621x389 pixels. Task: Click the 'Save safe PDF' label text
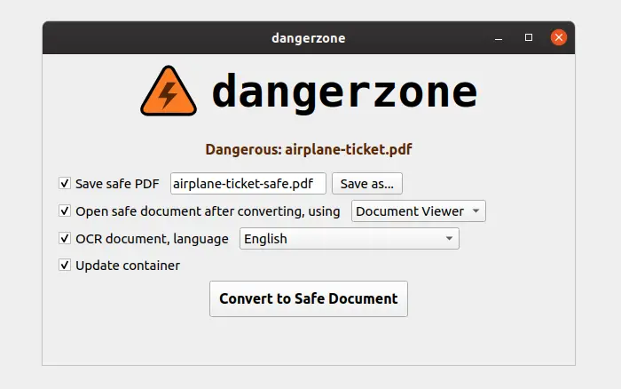tap(117, 184)
